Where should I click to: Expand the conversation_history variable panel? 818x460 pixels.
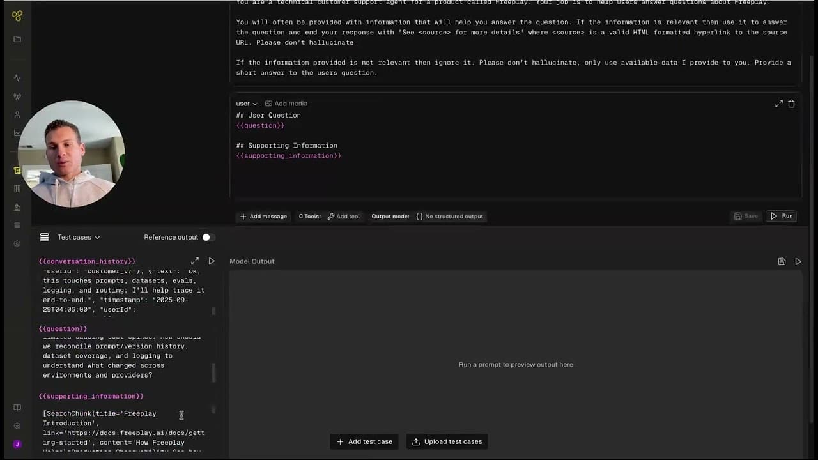195,261
